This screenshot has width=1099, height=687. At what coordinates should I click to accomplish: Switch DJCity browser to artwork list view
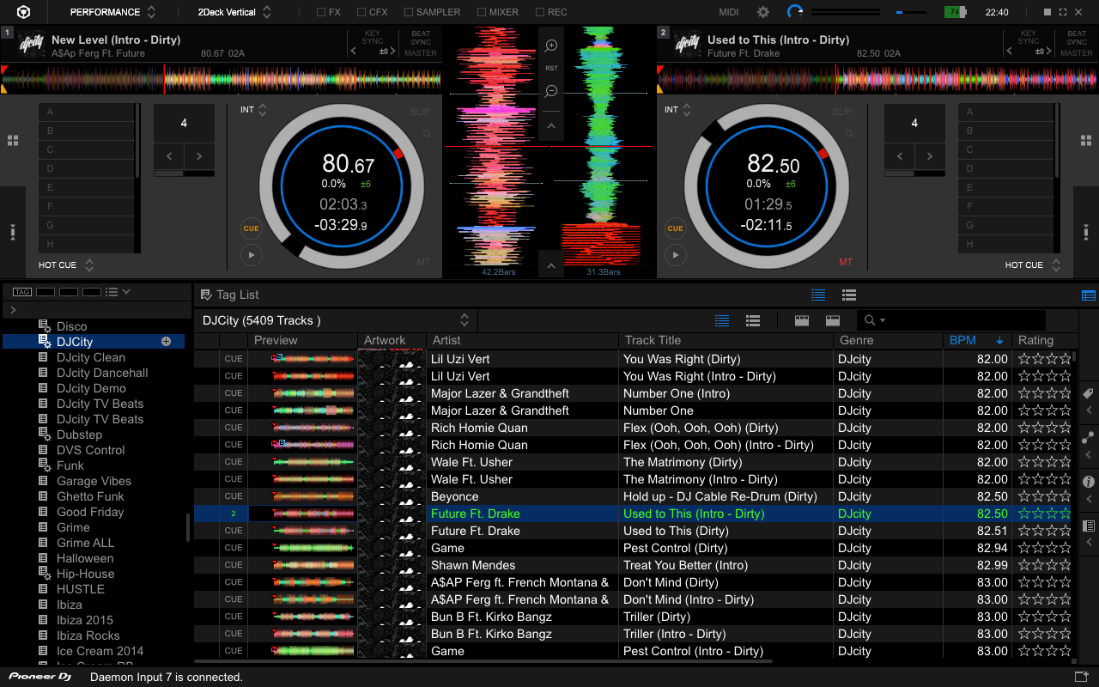click(x=753, y=320)
